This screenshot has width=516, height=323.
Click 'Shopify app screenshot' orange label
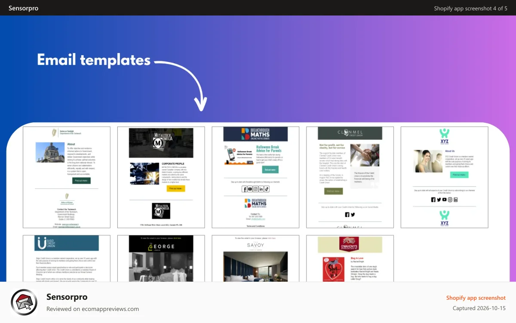pyautogui.click(x=476, y=298)
